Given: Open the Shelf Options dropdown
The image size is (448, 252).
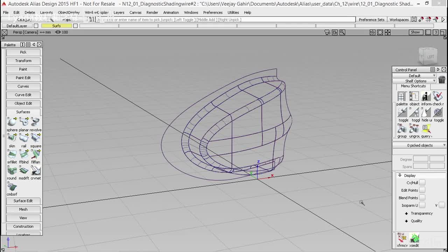Looking at the screenshot, I should 415,81.
